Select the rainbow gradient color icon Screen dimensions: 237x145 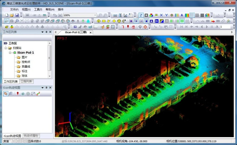point(187,15)
